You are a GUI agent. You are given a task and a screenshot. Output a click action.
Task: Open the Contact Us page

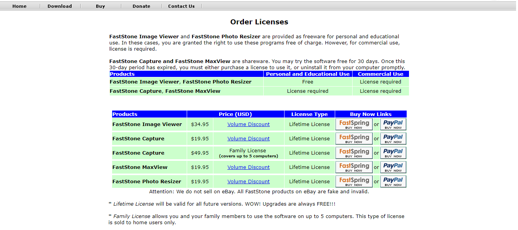pos(181,6)
